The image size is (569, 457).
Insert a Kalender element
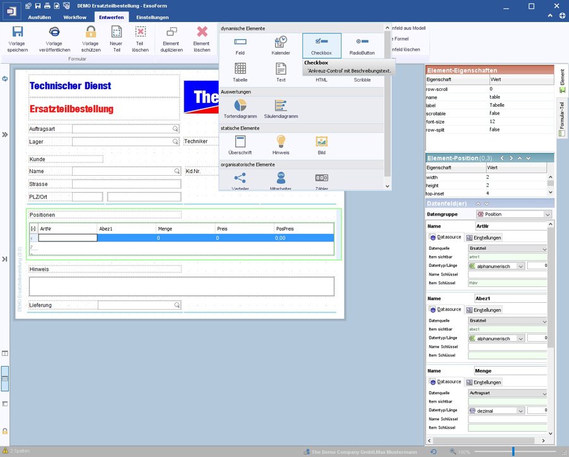coord(281,46)
